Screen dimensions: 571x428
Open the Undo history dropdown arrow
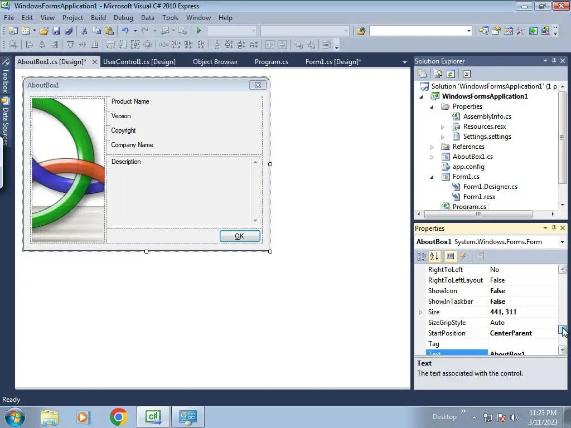pyautogui.click(x=136, y=31)
